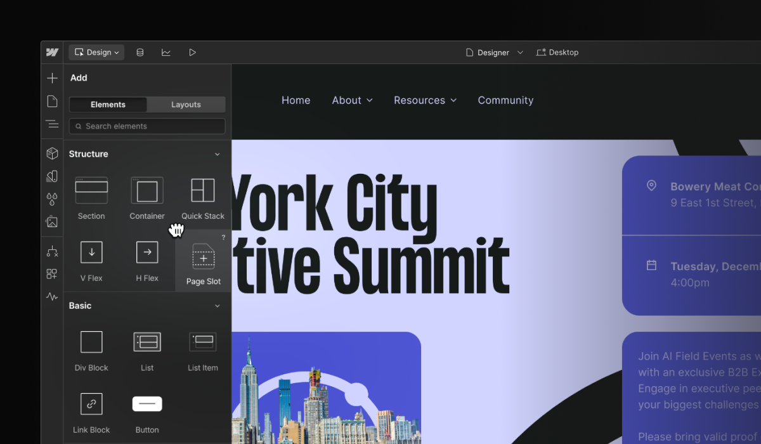This screenshot has width=761, height=444.
Task: Click the location pin icon on the card
Action: [651, 185]
